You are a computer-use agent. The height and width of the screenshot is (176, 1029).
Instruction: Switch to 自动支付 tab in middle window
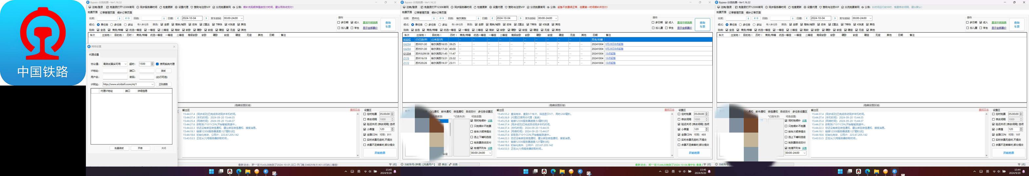point(470,111)
